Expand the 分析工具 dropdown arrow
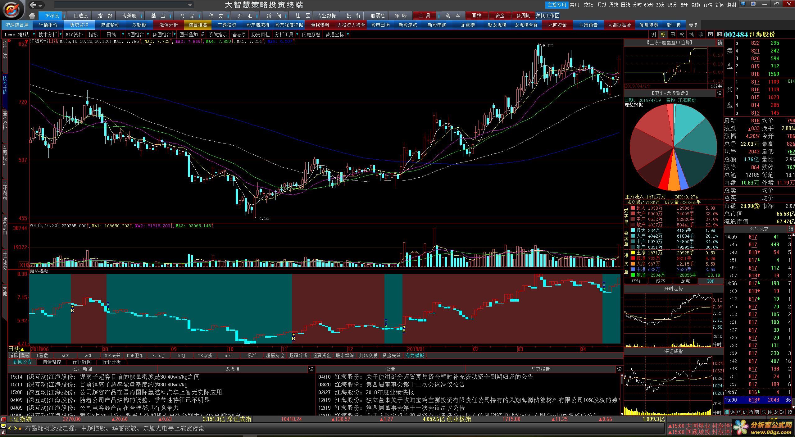Viewport: 795px width, 437px height. 297,34
